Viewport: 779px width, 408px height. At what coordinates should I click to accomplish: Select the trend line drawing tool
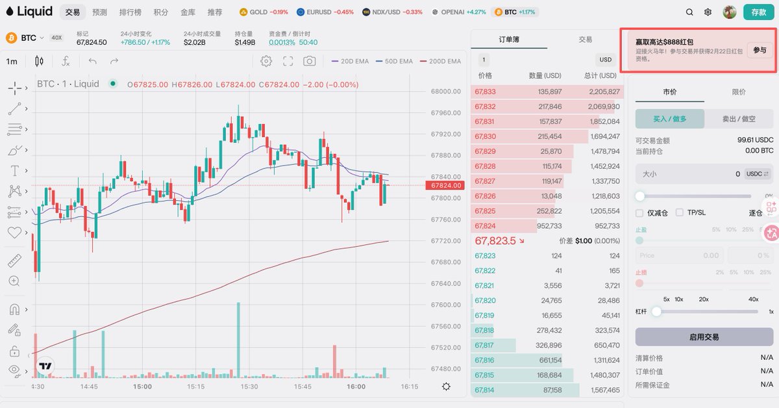click(14, 108)
